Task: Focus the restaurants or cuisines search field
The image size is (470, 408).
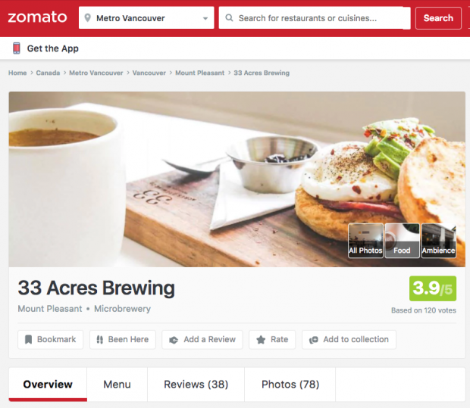Action: (x=315, y=18)
